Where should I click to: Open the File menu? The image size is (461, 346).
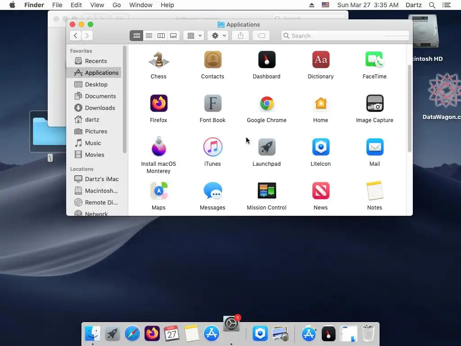[x=57, y=5]
